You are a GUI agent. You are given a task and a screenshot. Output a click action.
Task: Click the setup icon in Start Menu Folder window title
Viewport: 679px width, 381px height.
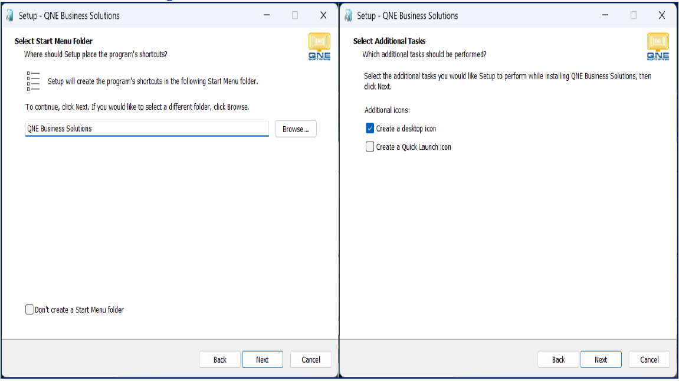9,15
